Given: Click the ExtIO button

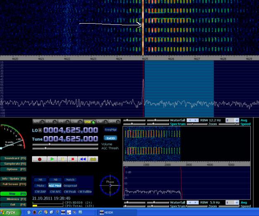Looking at the screenshot, I should [111, 138].
